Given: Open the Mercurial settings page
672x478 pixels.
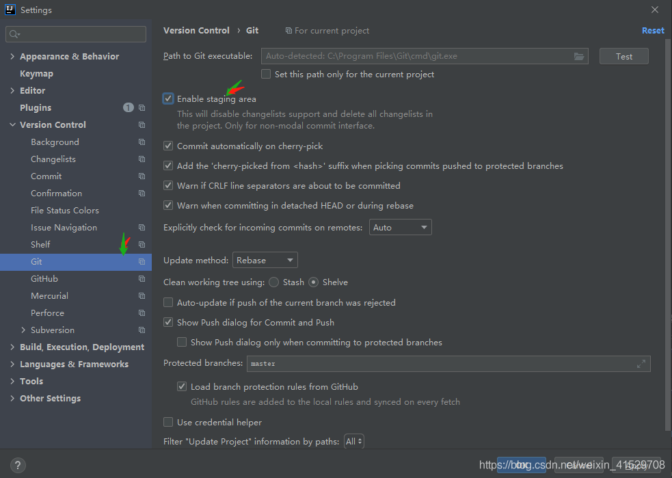Looking at the screenshot, I should [49, 296].
